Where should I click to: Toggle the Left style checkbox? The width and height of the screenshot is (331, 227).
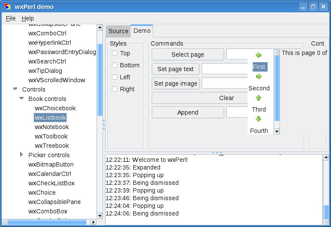[x=115, y=77]
